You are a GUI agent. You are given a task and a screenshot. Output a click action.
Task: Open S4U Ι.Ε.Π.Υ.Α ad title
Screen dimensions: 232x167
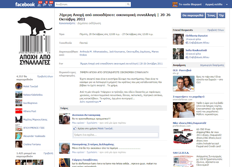point(181,153)
